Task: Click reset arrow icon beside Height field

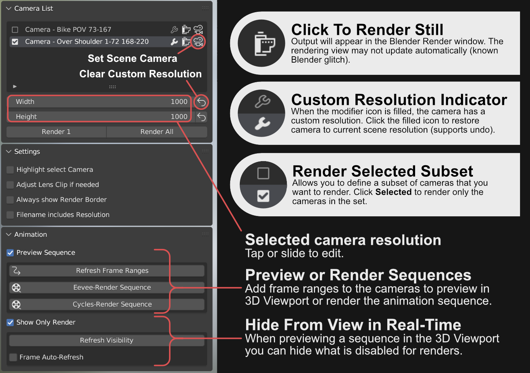Action: [x=201, y=117]
